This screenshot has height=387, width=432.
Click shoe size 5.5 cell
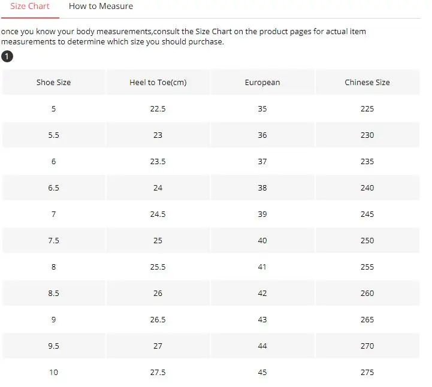coord(54,135)
